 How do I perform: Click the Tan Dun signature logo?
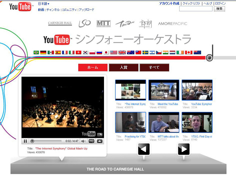[125, 24]
